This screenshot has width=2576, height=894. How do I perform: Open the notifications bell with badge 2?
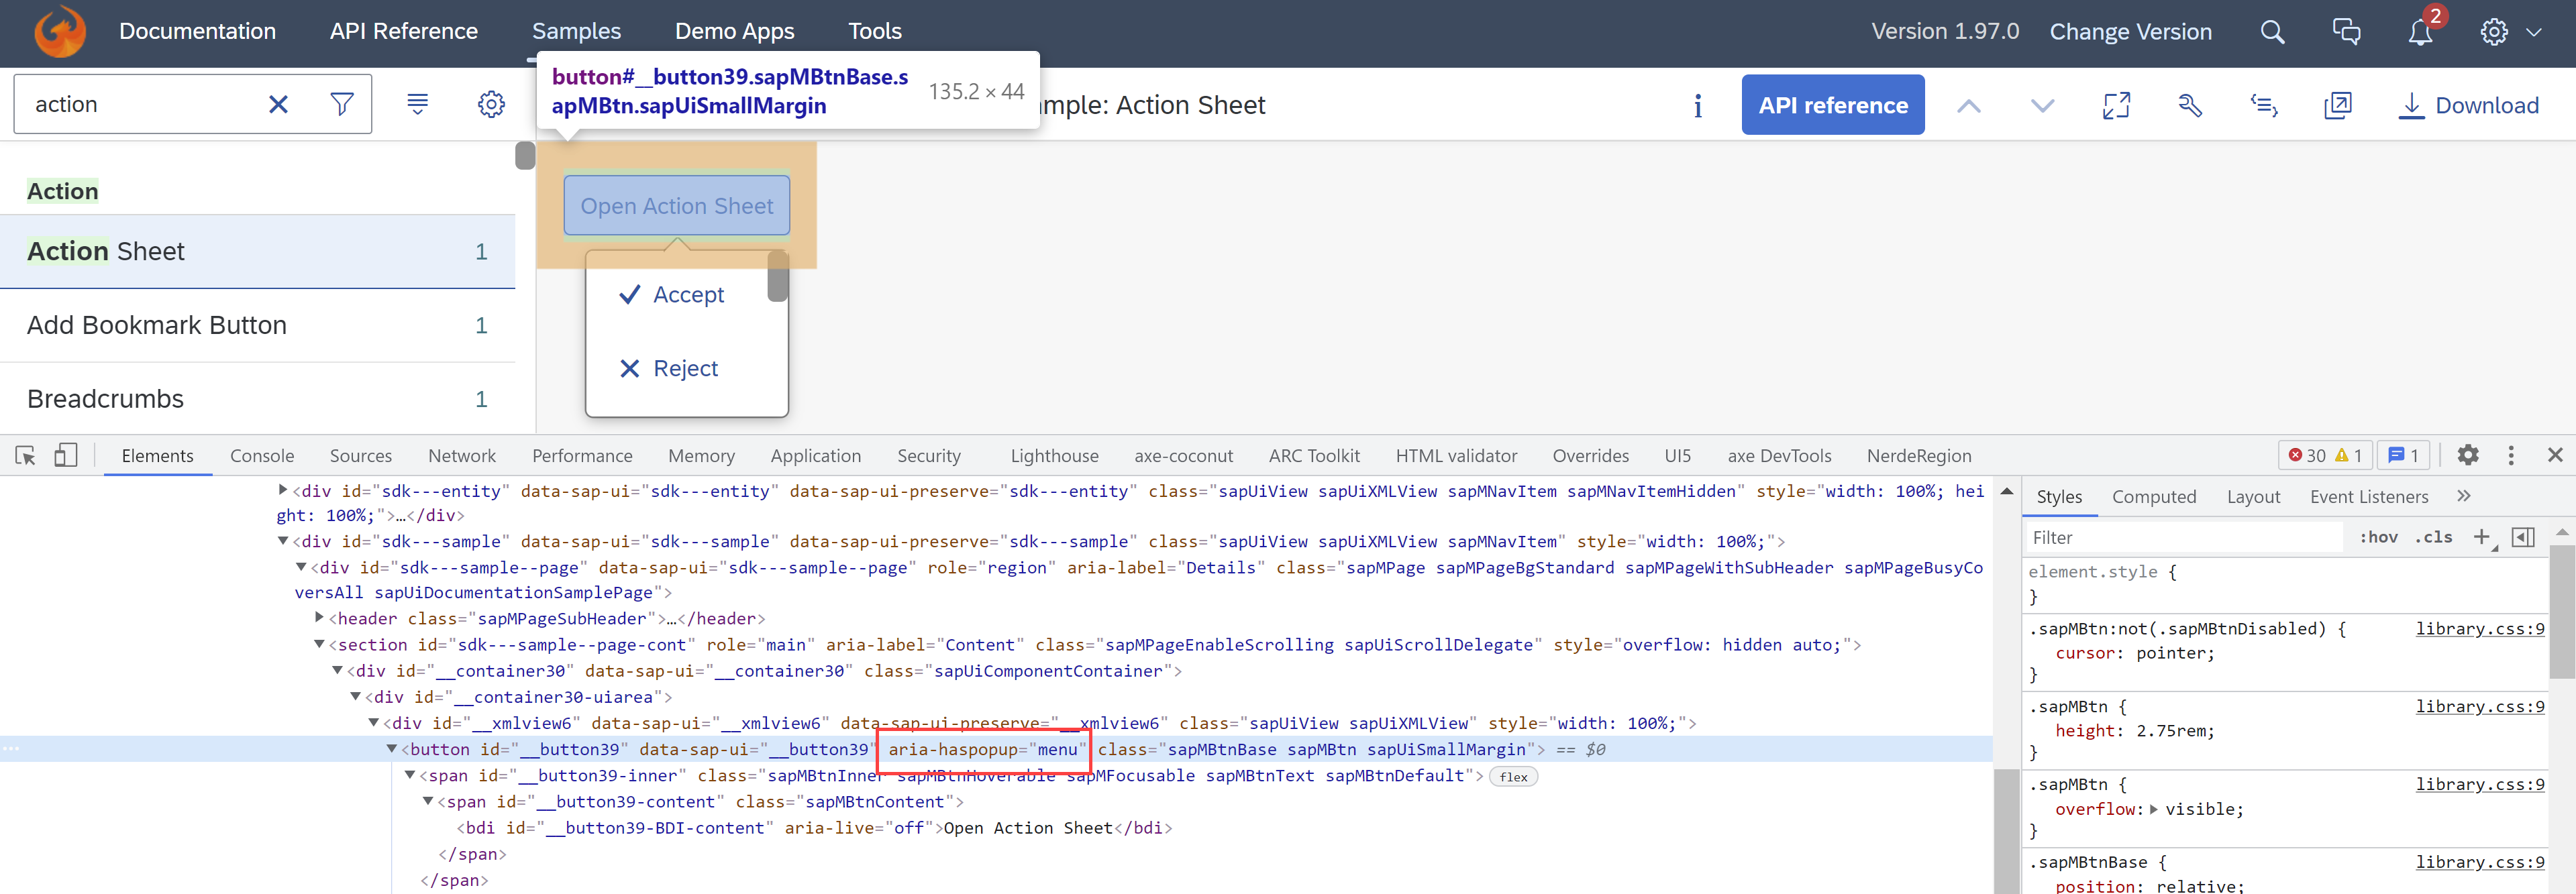2420,31
